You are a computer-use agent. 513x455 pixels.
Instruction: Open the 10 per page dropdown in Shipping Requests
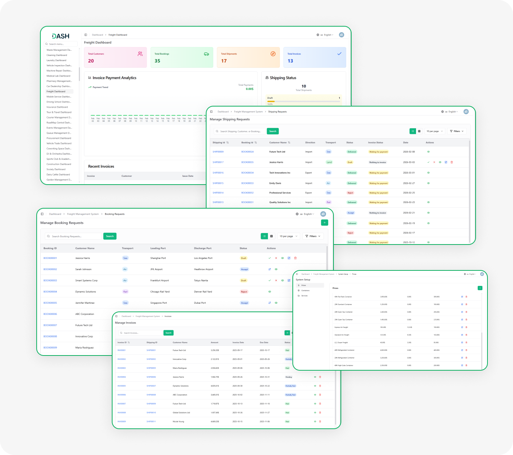pos(435,131)
